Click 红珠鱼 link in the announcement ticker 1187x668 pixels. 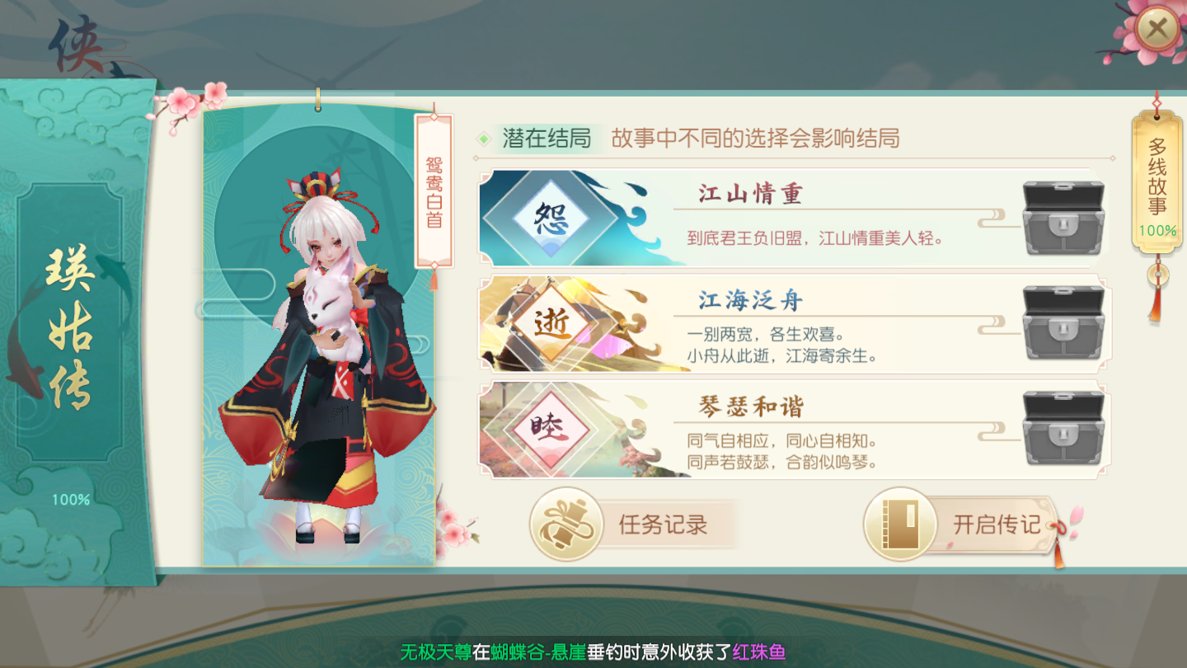[x=759, y=652]
